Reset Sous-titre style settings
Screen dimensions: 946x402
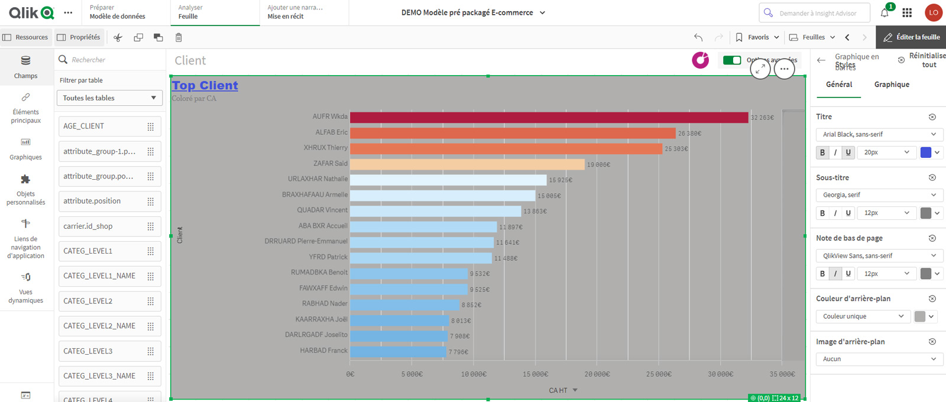coord(932,177)
